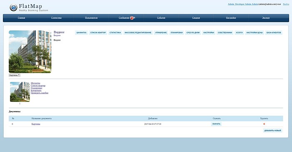Switch to the Шахматка tab button

click(x=81, y=33)
